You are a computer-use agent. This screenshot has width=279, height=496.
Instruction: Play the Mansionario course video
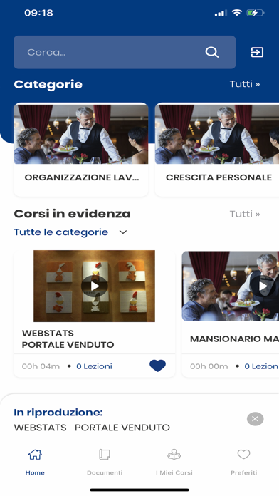(x=263, y=286)
